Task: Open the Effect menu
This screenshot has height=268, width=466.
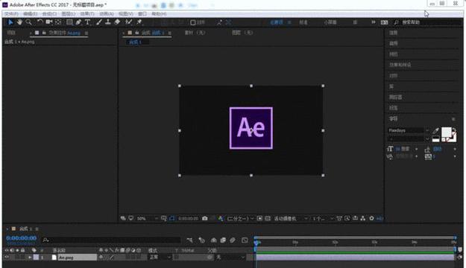Action: coord(87,14)
